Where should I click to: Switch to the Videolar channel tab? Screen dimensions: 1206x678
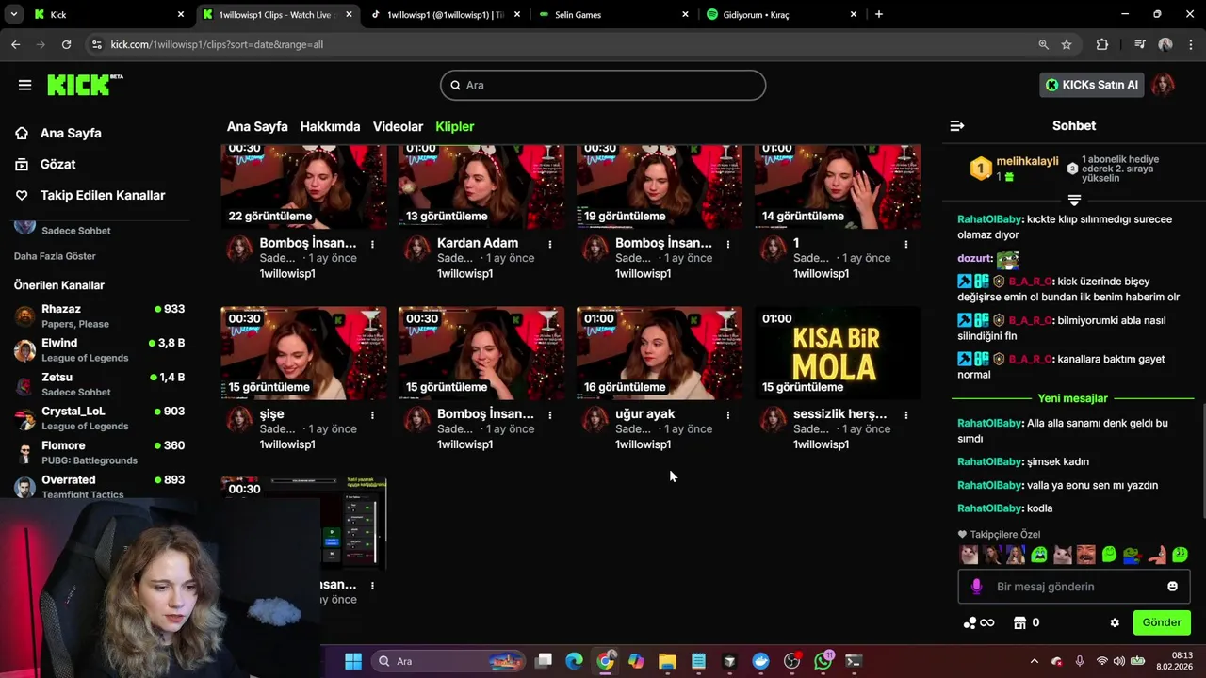pyautogui.click(x=398, y=126)
